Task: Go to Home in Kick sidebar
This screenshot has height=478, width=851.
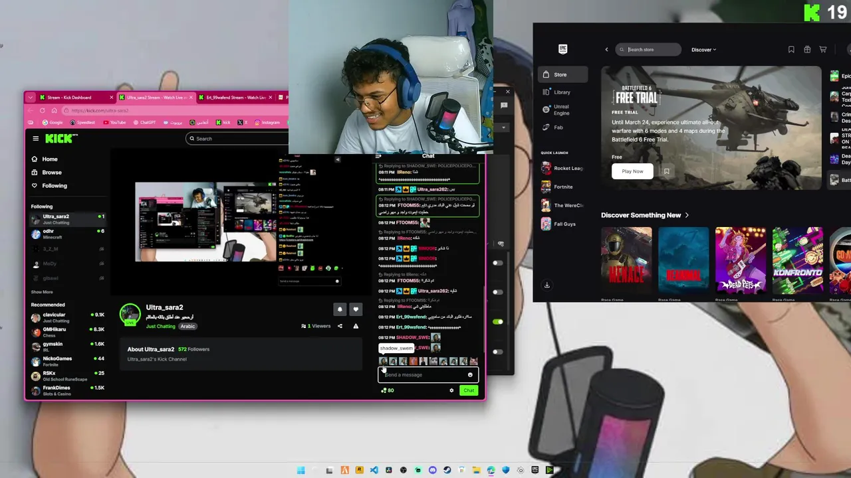Action: pyautogui.click(x=49, y=159)
